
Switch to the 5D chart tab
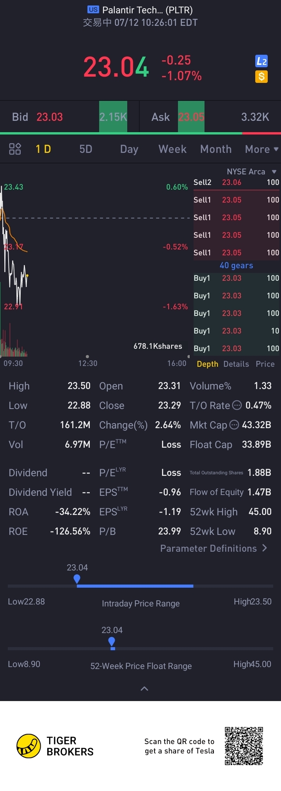[86, 149]
